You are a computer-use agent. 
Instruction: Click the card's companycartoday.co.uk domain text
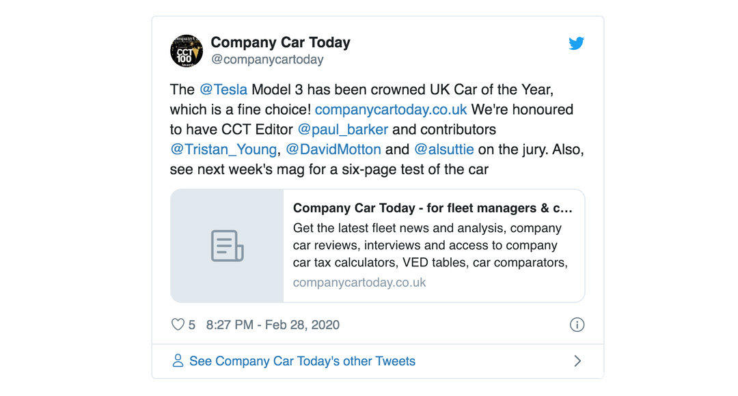pyautogui.click(x=359, y=283)
